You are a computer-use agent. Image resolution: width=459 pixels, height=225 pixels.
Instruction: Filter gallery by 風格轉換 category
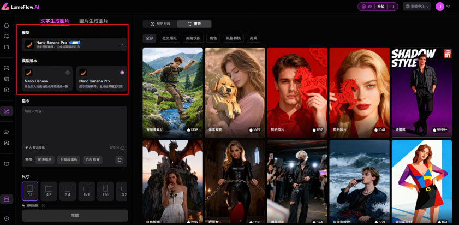click(234, 38)
